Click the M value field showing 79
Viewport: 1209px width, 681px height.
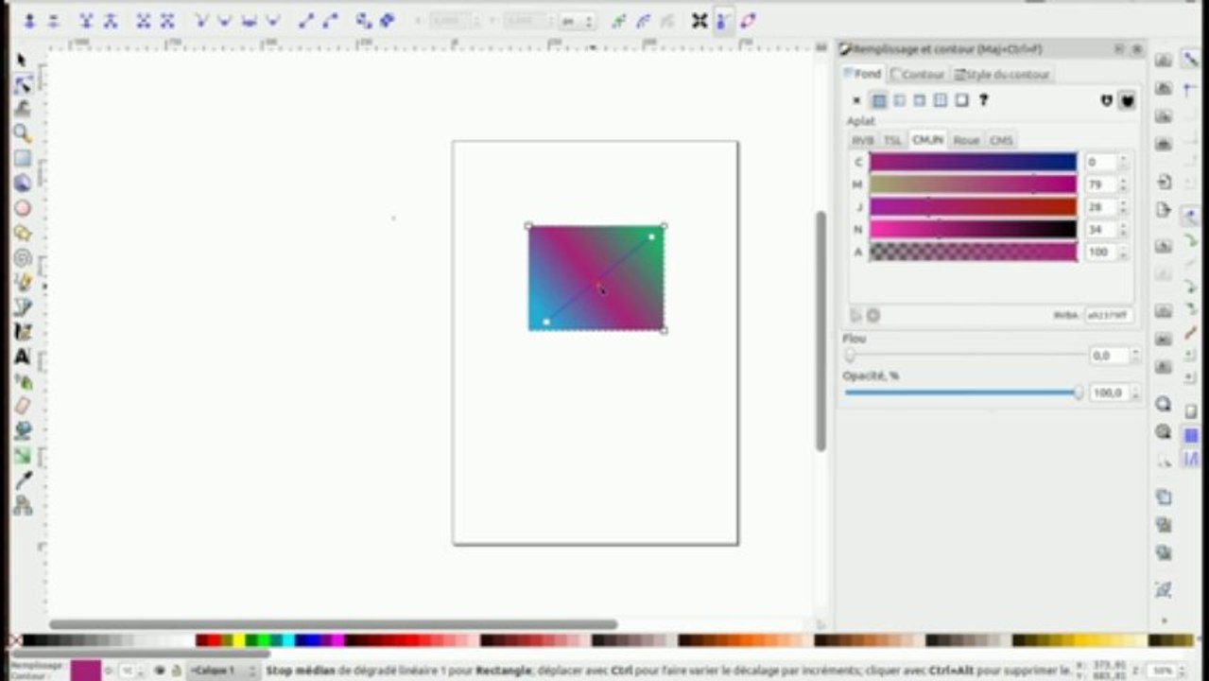1100,184
